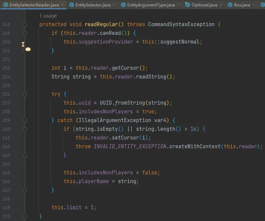
Task: Collapse the if block at line 260
Action: 25,129
